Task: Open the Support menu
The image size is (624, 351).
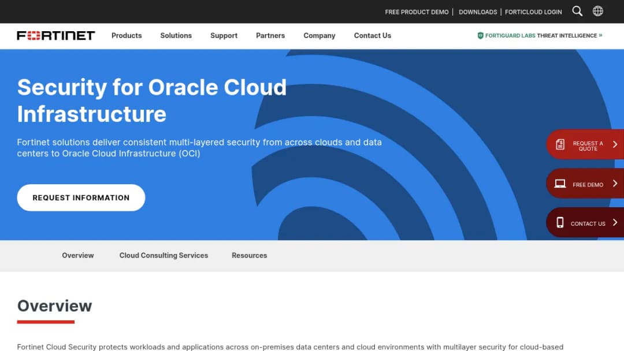Action: tap(224, 35)
